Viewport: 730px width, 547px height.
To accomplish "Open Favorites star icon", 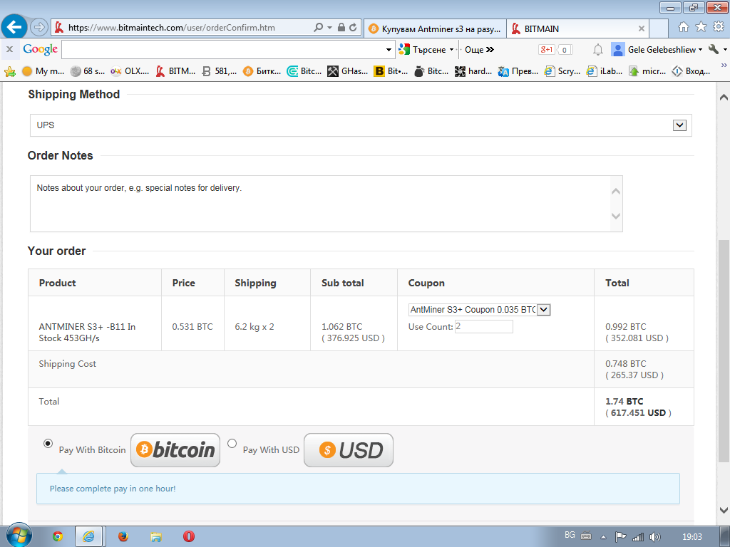I will 701,27.
